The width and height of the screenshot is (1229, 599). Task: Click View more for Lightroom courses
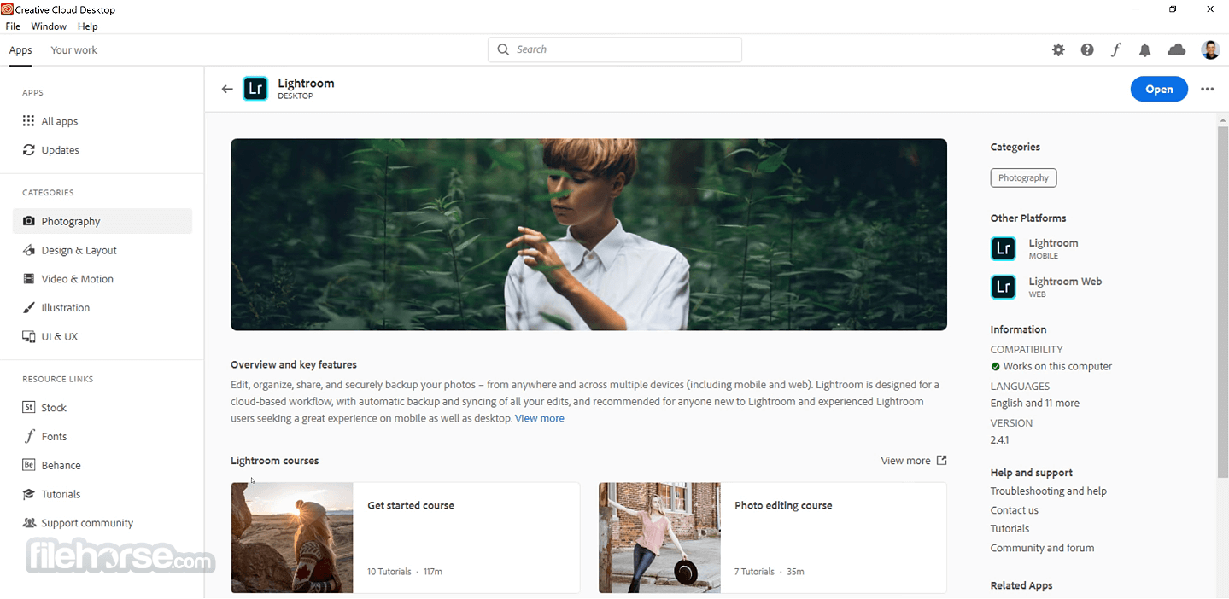(905, 461)
